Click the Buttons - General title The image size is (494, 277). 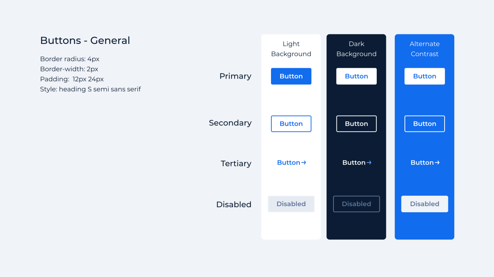click(x=85, y=40)
